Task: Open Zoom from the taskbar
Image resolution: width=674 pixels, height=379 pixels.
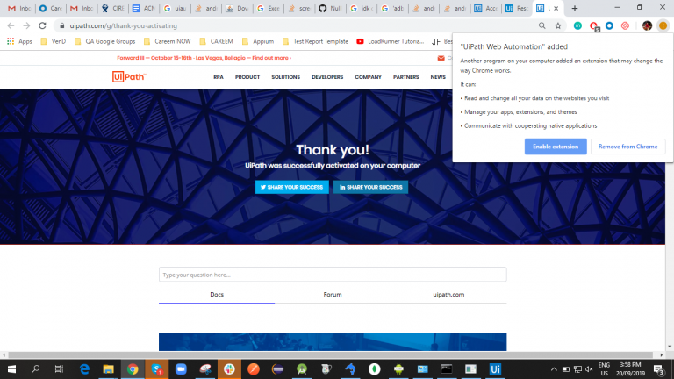Action: (x=181, y=369)
